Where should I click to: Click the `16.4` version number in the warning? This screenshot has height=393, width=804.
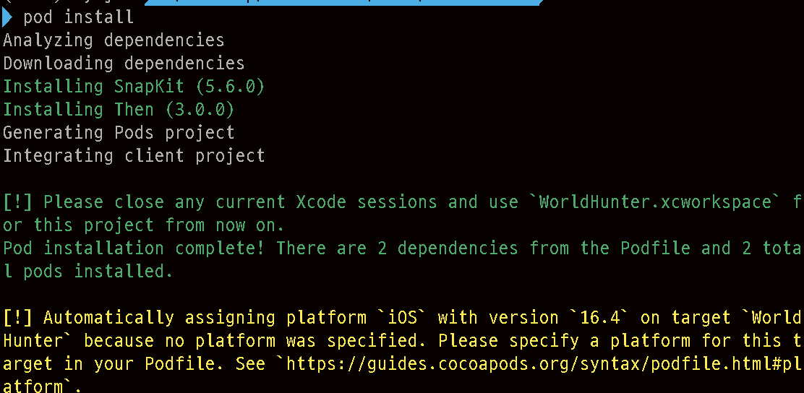pos(599,318)
